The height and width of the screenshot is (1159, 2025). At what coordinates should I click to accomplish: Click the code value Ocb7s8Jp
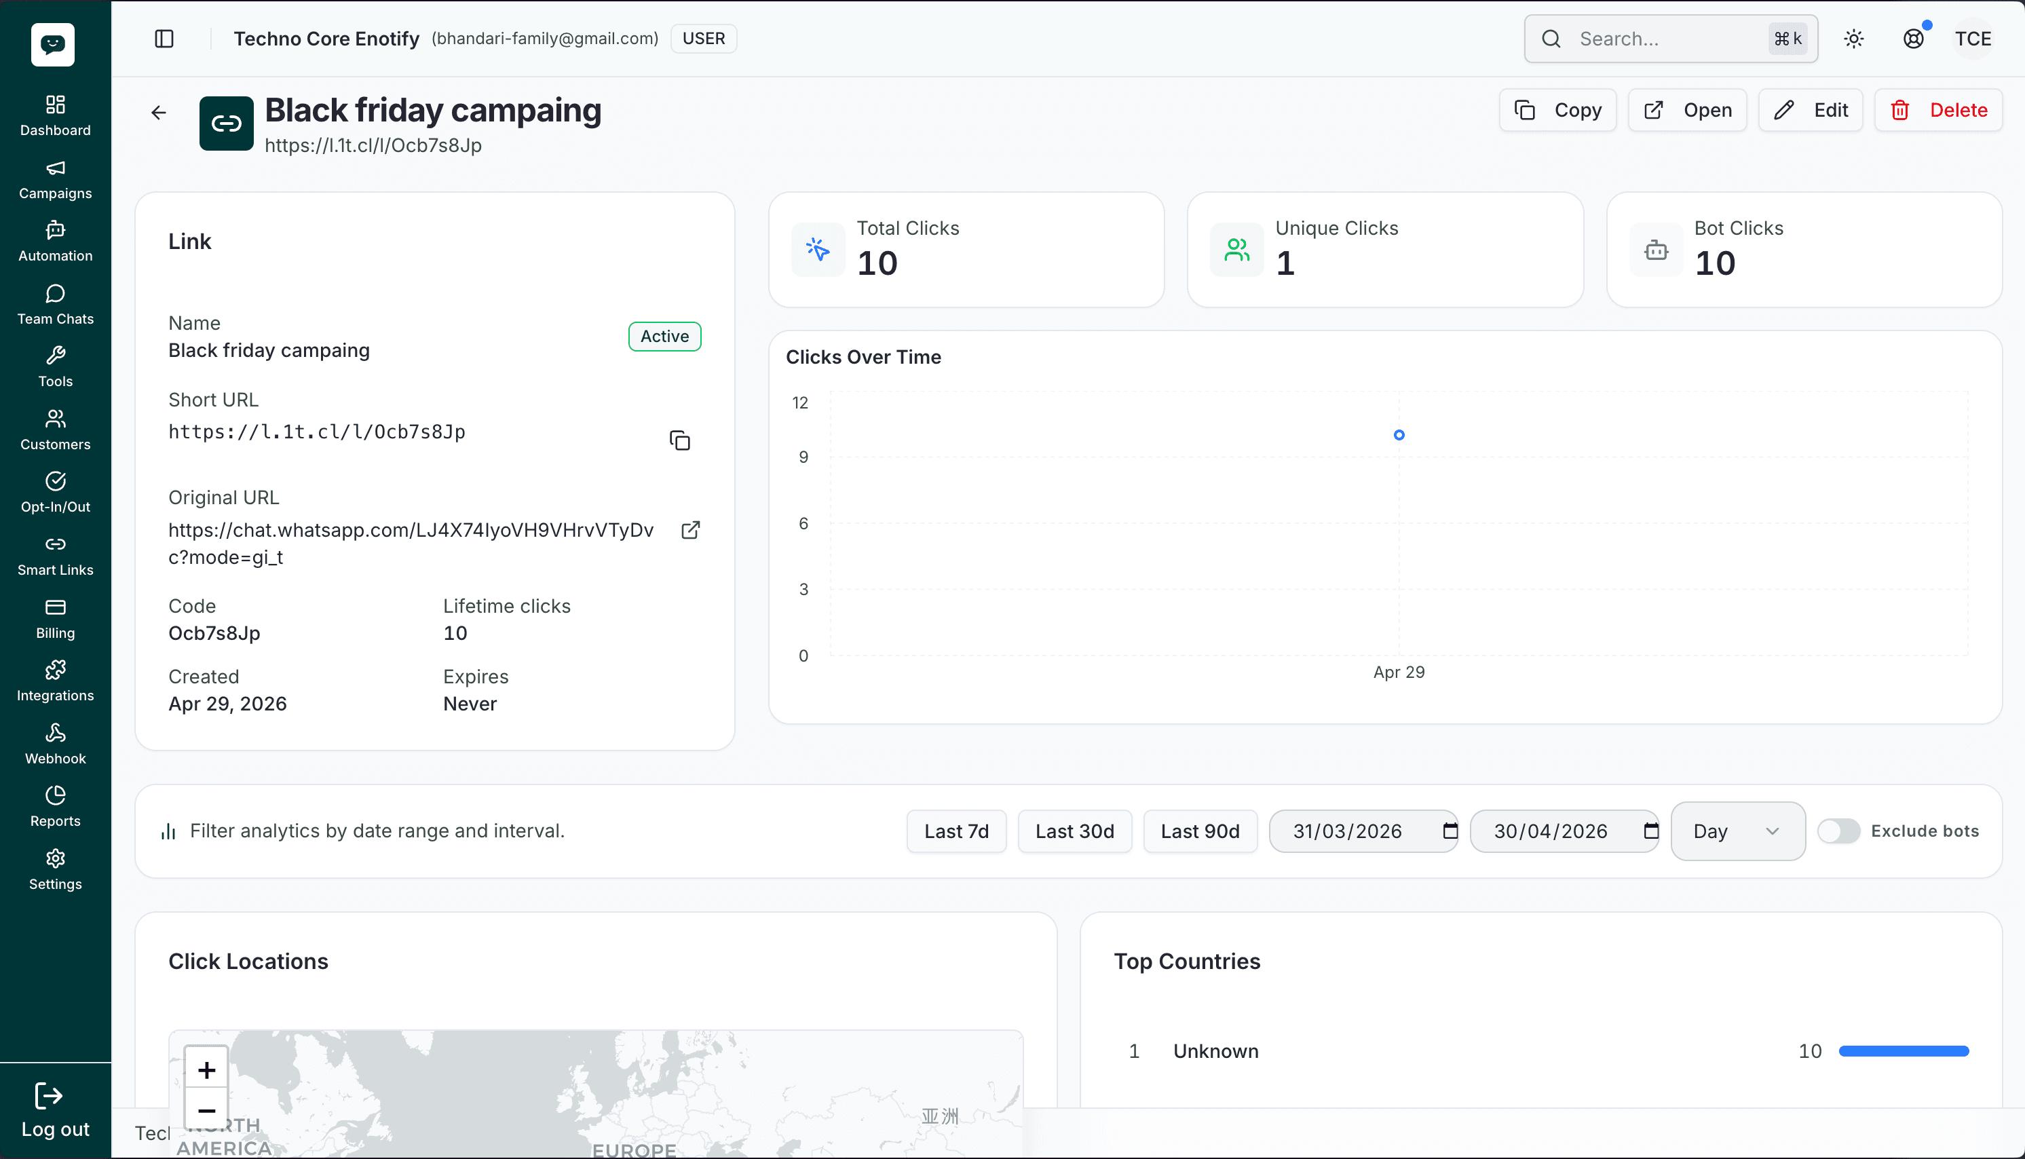pos(214,633)
